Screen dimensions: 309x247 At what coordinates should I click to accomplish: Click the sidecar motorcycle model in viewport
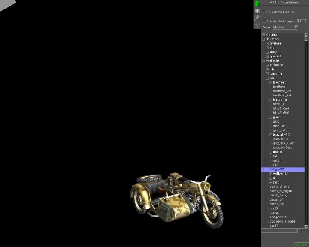tap(178, 199)
